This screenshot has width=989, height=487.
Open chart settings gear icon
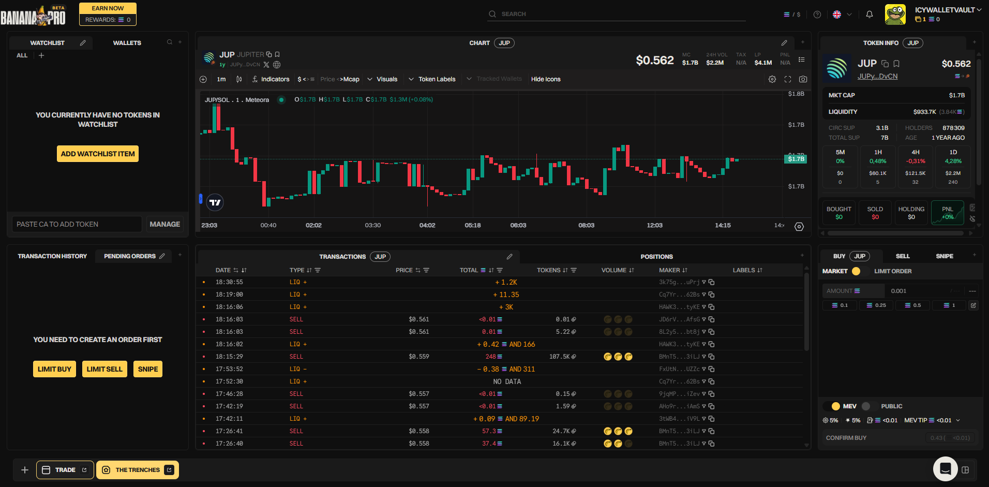pos(772,79)
